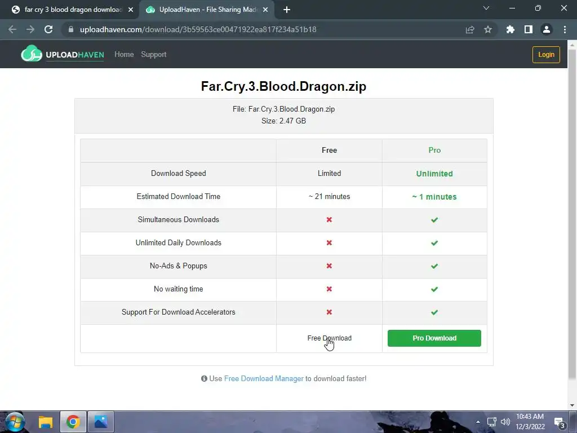The height and width of the screenshot is (433, 577).
Task: Close the UploadHaven tab
Action: (265, 10)
